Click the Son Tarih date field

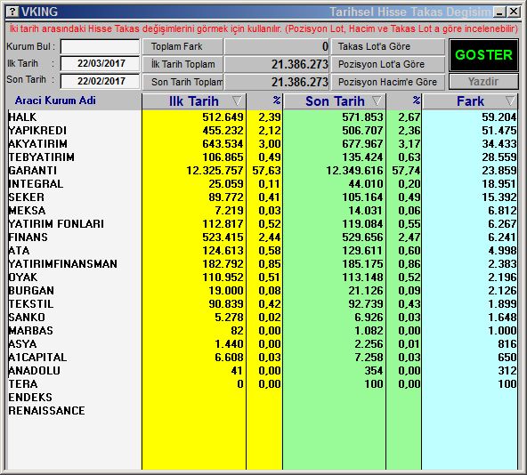tap(101, 81)
